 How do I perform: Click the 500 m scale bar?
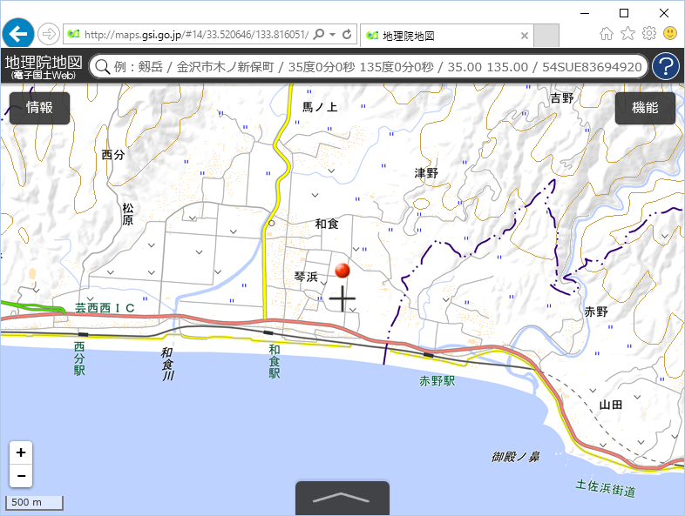pyautogui.click(x=34, y=502)
